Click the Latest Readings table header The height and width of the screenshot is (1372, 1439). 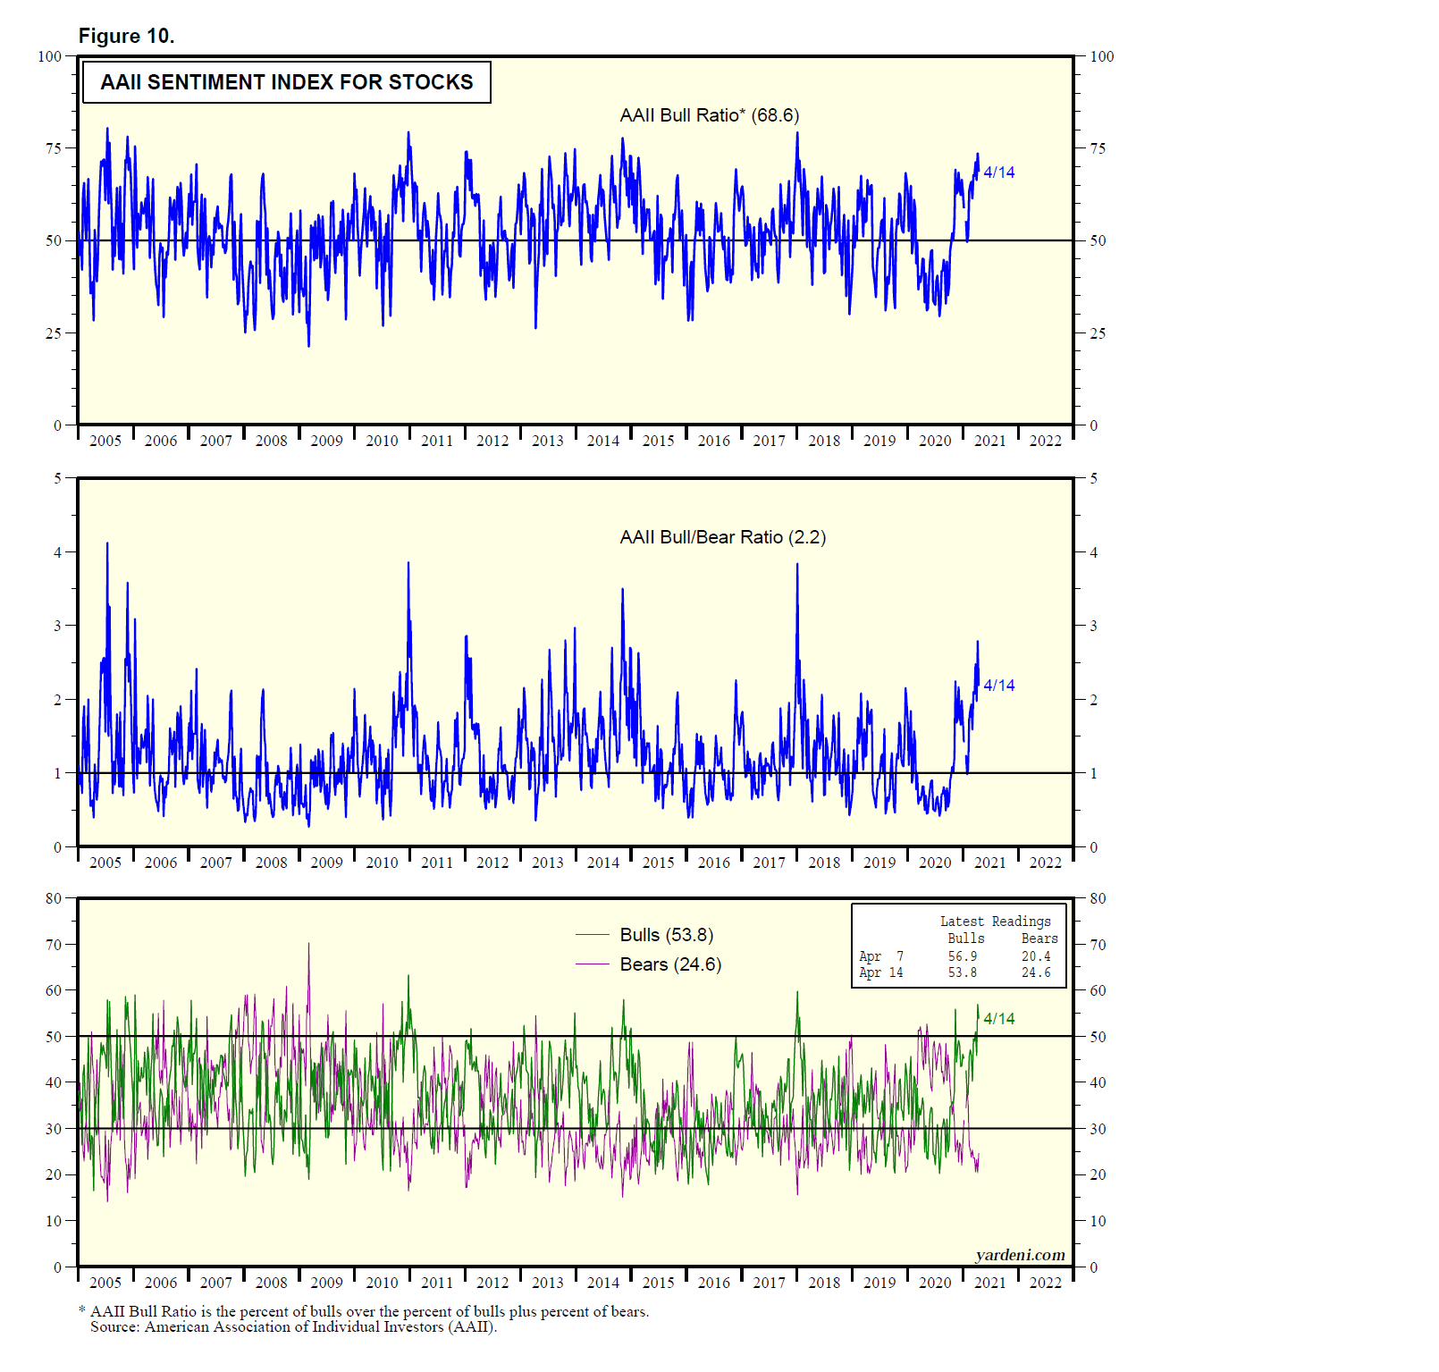pyautogui.click(x=995, y=922)
